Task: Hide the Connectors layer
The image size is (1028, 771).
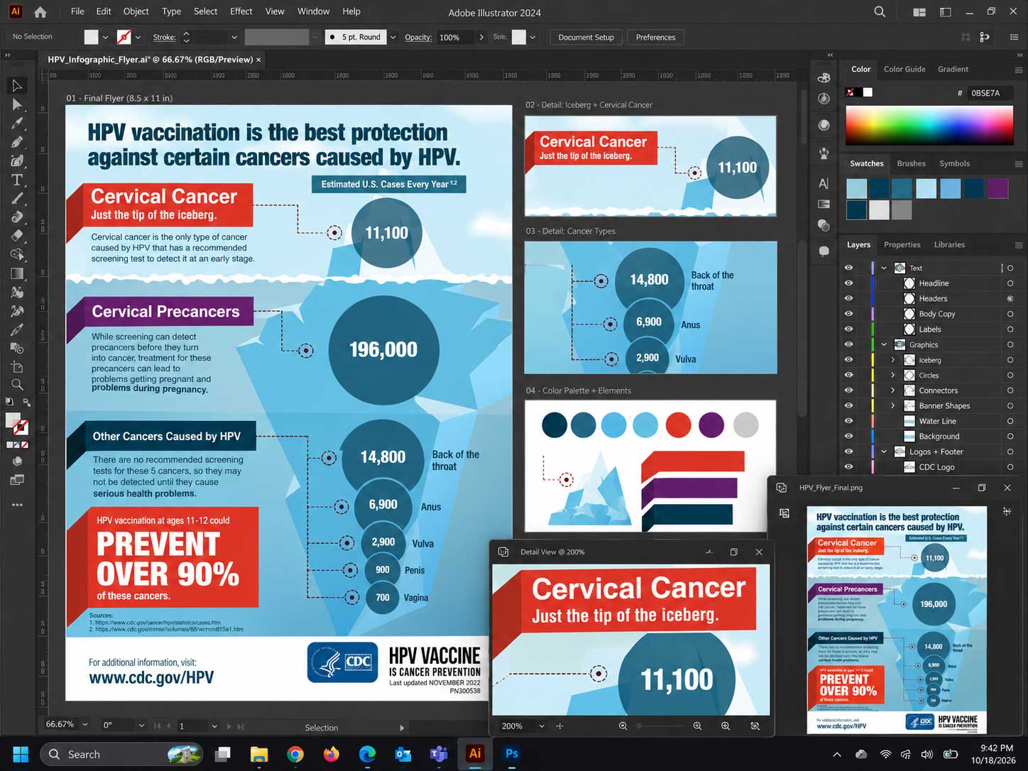Action: (848, 390)
